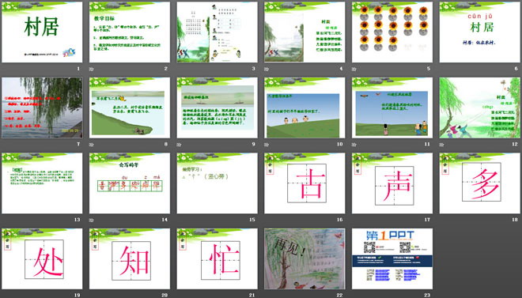Select slide 16 showing the character 古
This screenshot has height=298, width=522.
coord(304,183)
